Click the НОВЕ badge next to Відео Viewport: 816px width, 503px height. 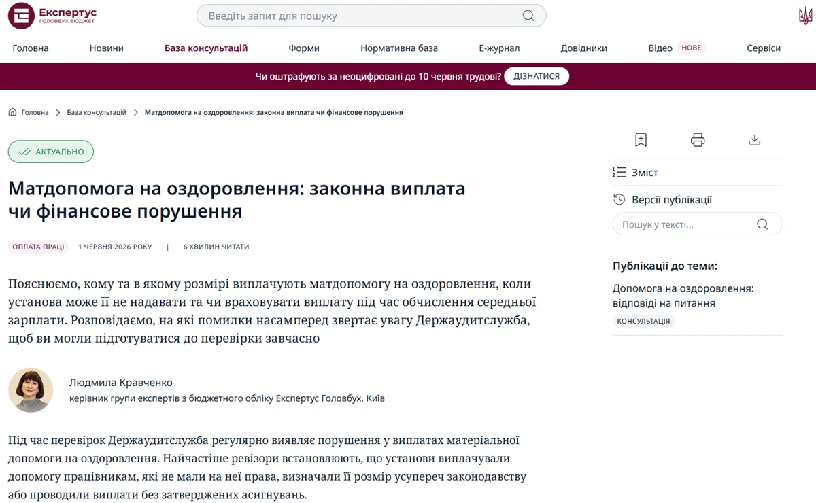(x=692, y=48)
